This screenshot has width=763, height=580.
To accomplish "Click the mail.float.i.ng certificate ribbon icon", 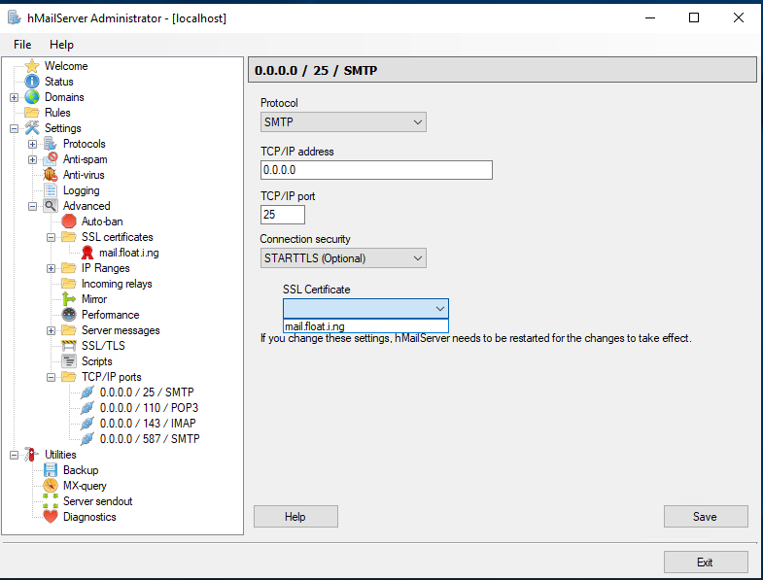I will [87, 253].
